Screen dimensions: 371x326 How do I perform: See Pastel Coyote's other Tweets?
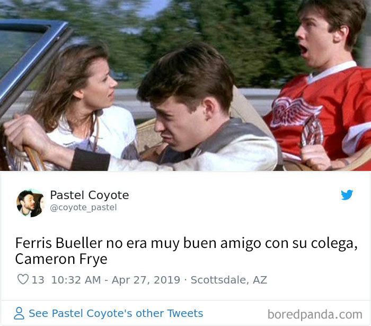click(116, 313)
